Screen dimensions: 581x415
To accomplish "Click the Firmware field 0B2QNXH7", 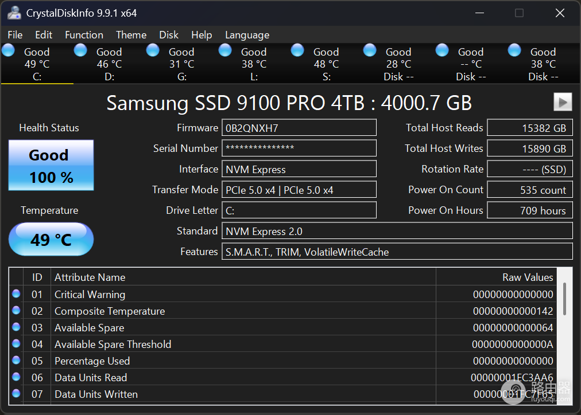I will (x=299, y=128).
